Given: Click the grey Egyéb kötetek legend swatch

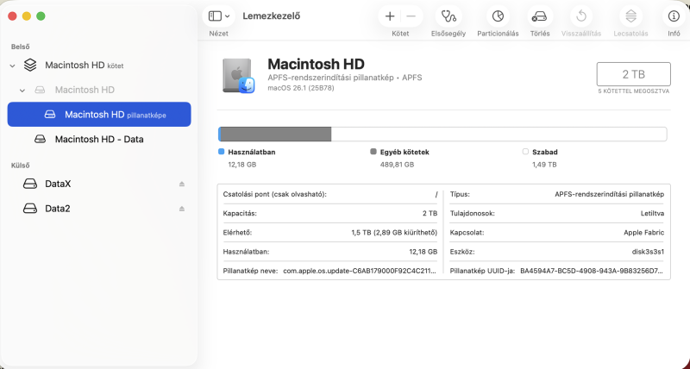Looking at the screenshot, I should (x=373, y=152).
